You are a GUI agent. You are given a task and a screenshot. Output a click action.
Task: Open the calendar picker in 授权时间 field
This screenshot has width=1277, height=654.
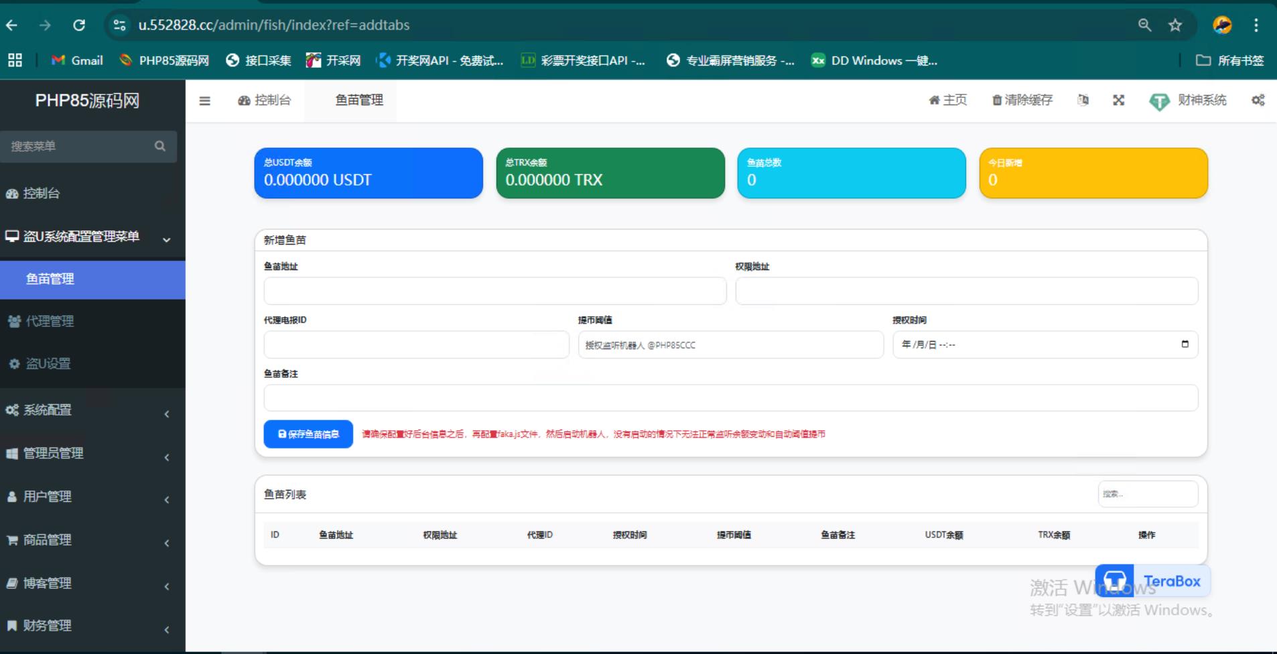point(1185,344)
